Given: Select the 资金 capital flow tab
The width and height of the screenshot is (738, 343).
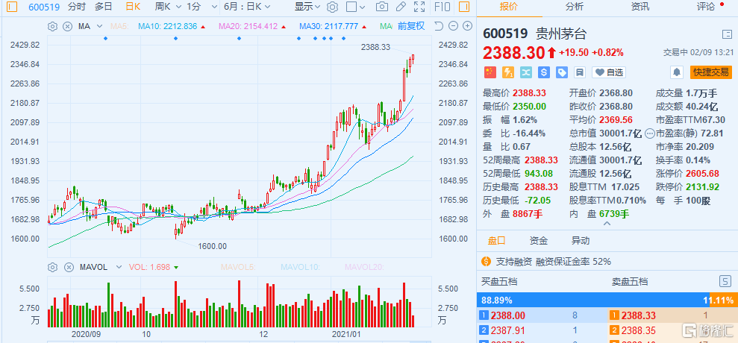Looking at the screenshot, I should (539, 241).
